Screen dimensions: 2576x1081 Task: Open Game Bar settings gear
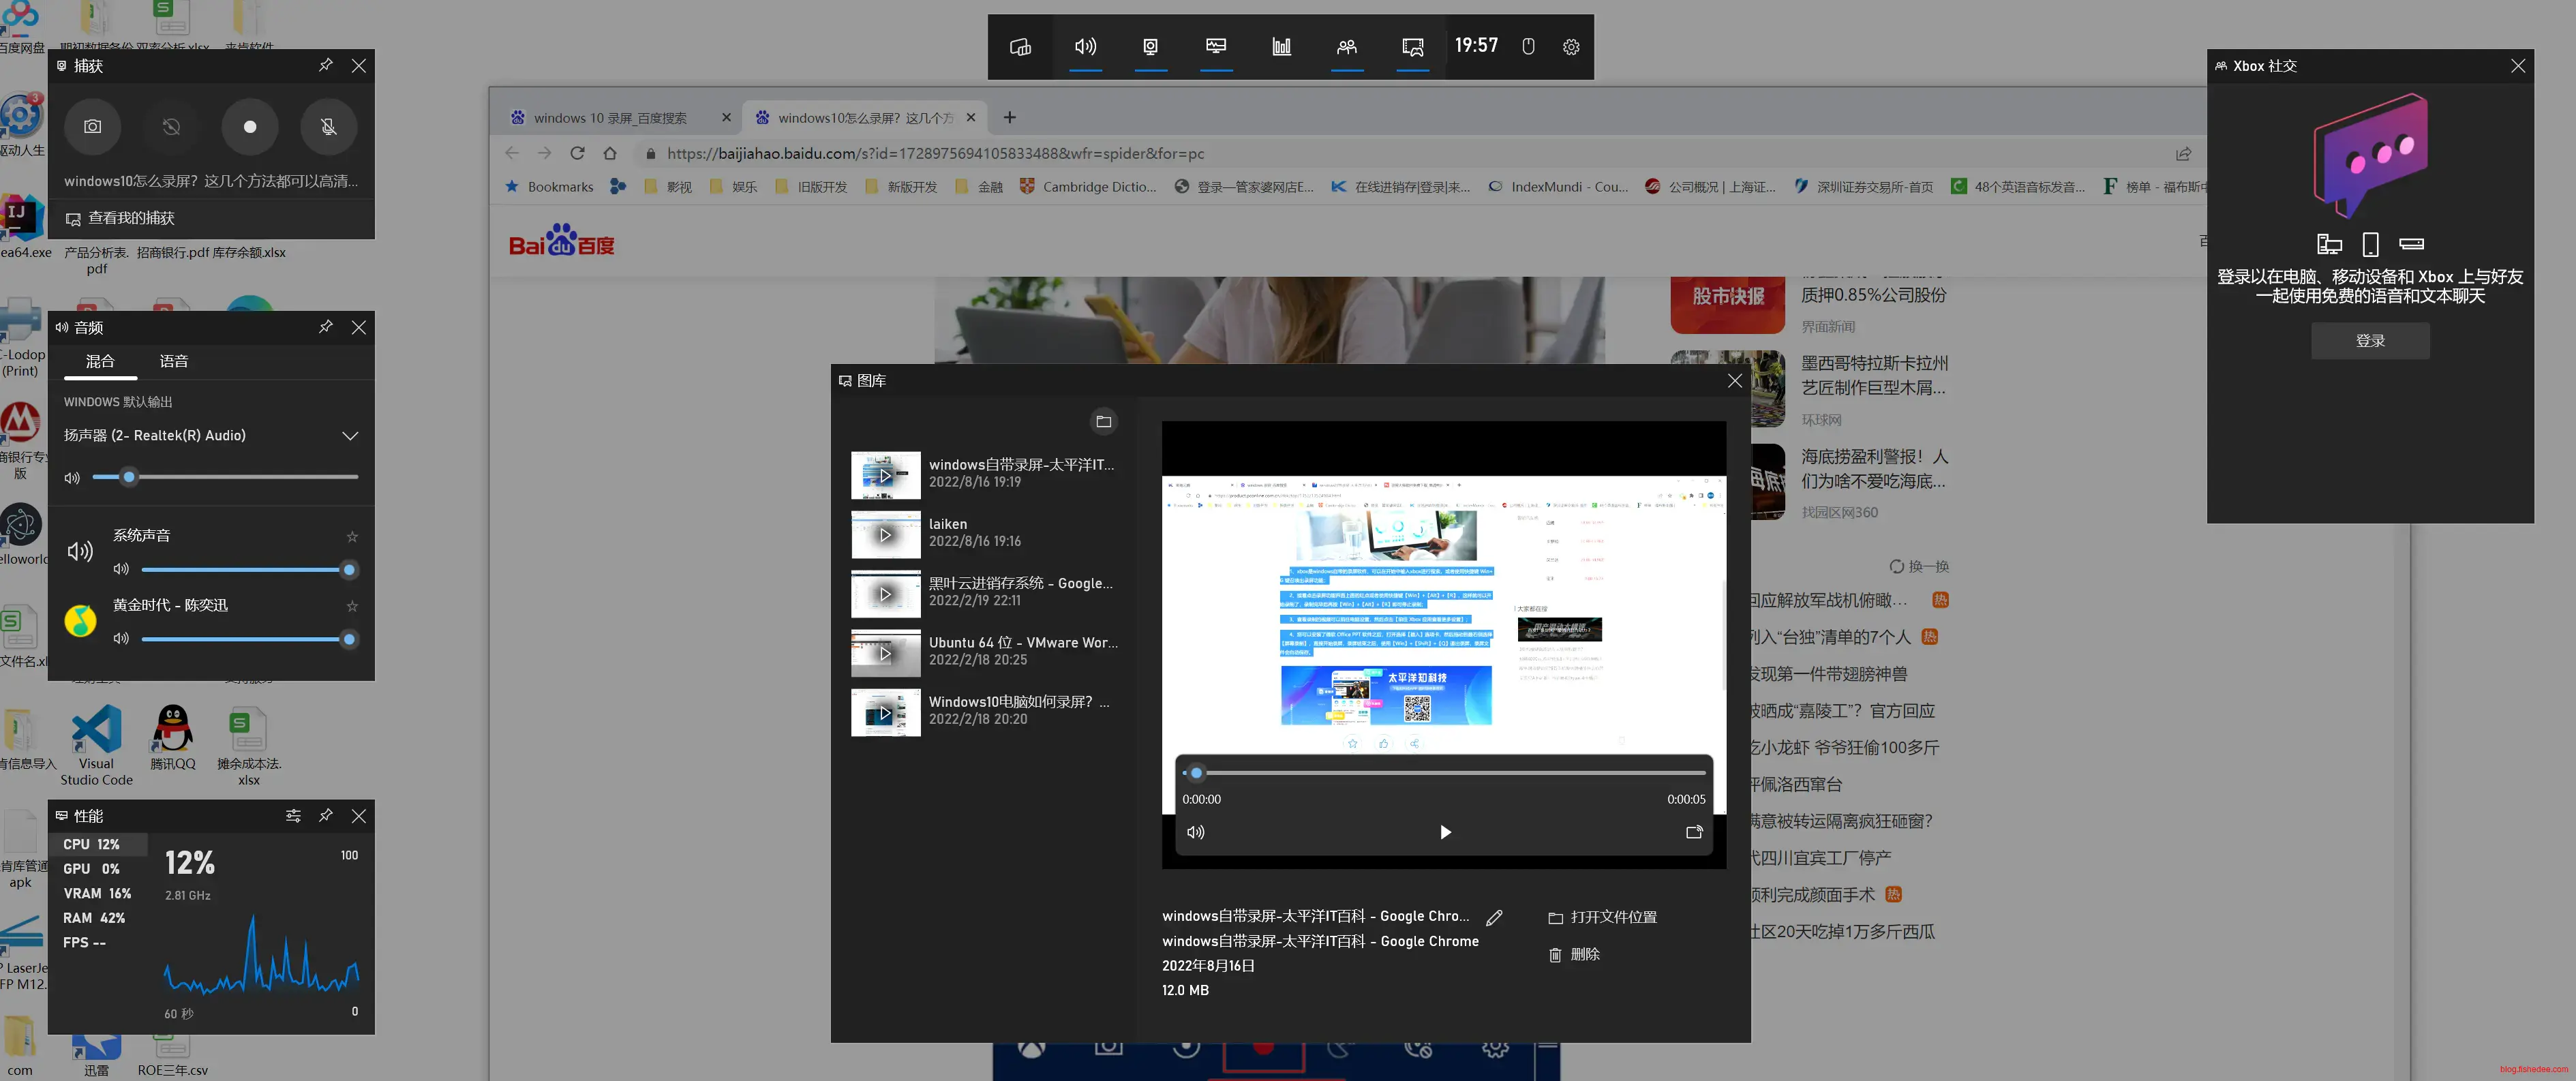(1571, 47)
